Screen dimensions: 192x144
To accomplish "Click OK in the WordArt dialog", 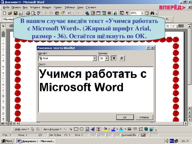I will pos(125,117).
